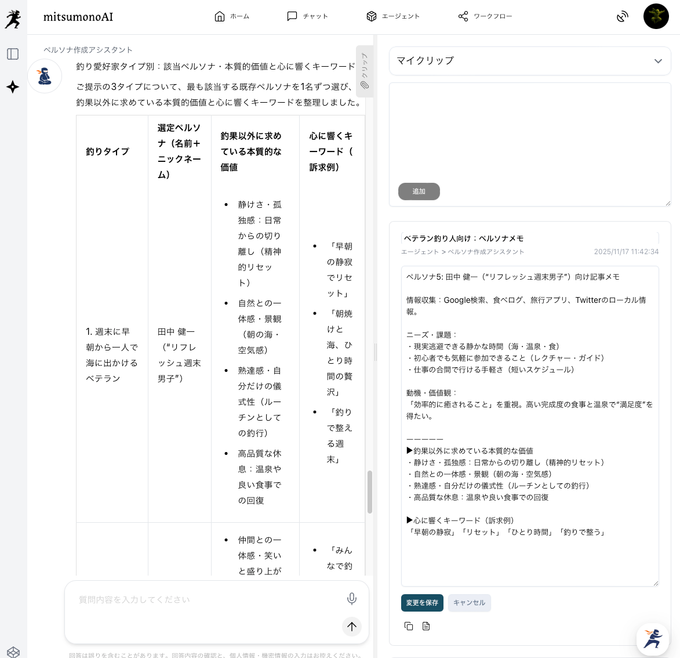Click the document icon below the note
The width and height of the screenshot is (680, 658).
(426, 626)
